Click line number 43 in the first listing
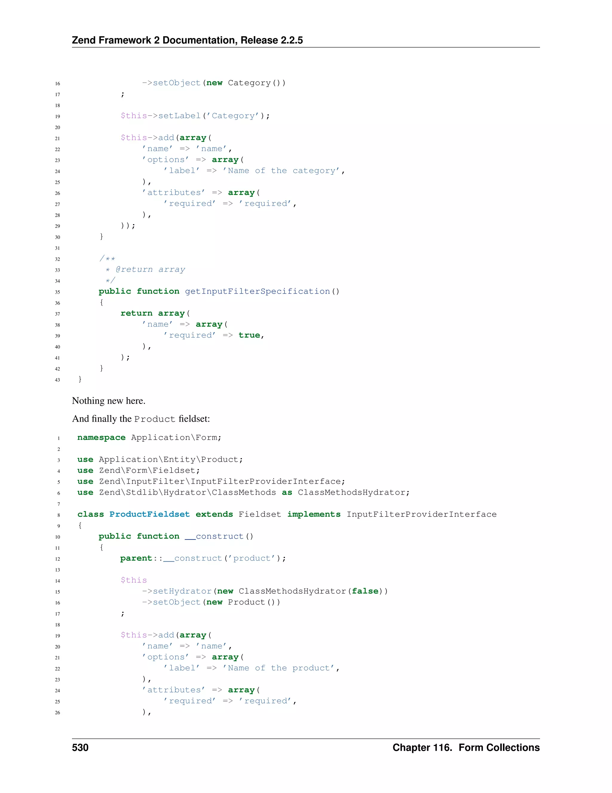Viewport: 612px width, 793px height. (x=57, y=380)
